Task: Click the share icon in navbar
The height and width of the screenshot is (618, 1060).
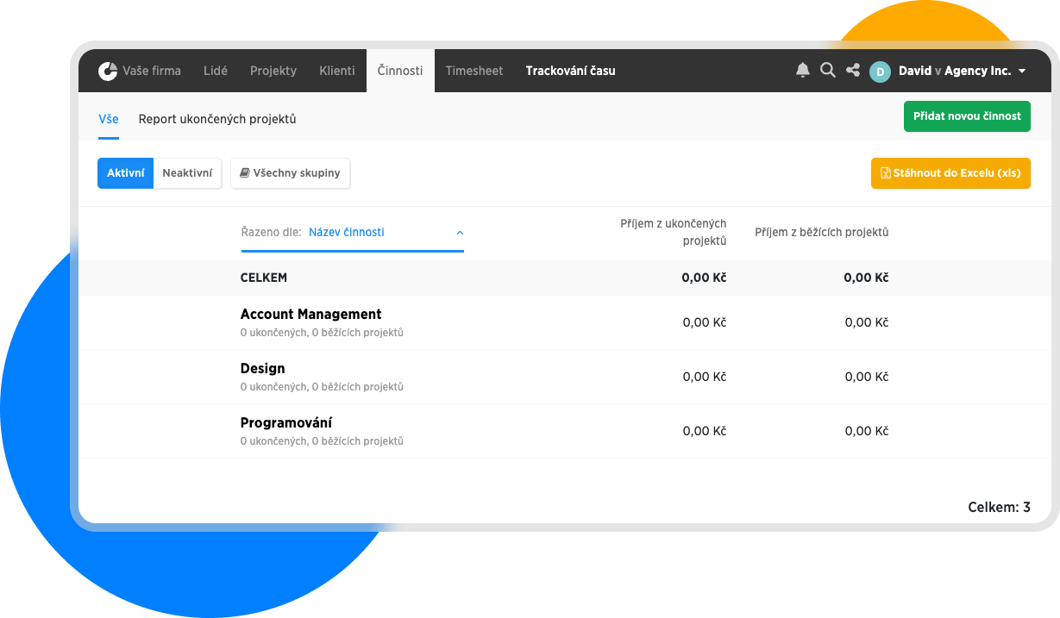Action: point(853,71)
